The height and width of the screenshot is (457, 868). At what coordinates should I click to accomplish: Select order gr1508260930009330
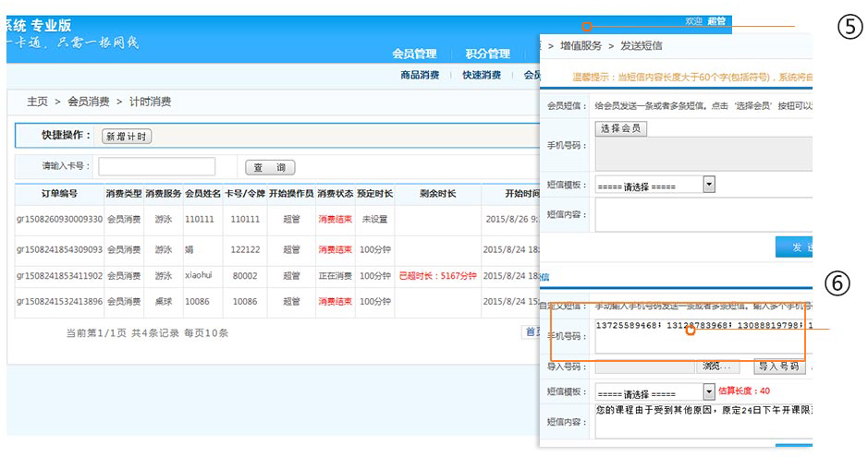pos(59,220)
